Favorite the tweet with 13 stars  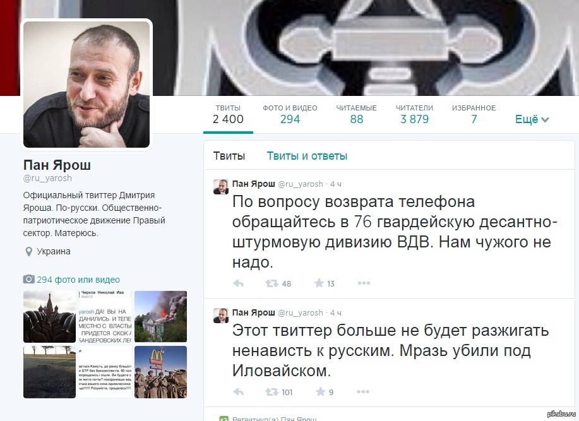click(319, 283)
